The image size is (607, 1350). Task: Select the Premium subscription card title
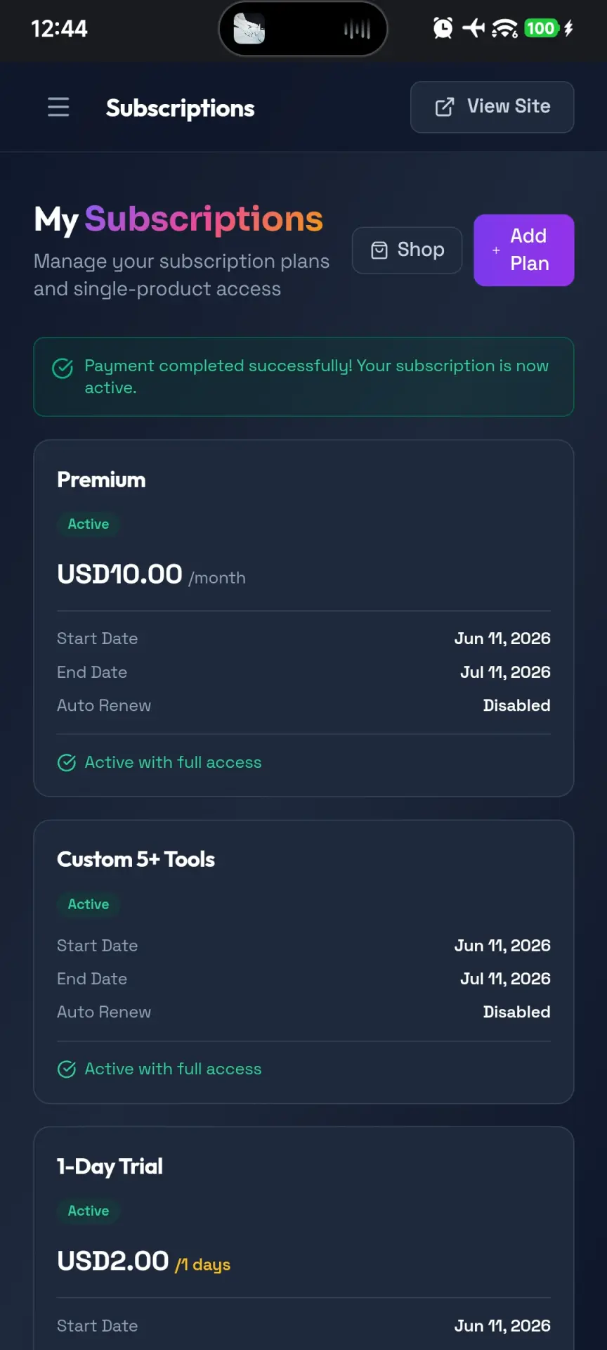(101, 480)
